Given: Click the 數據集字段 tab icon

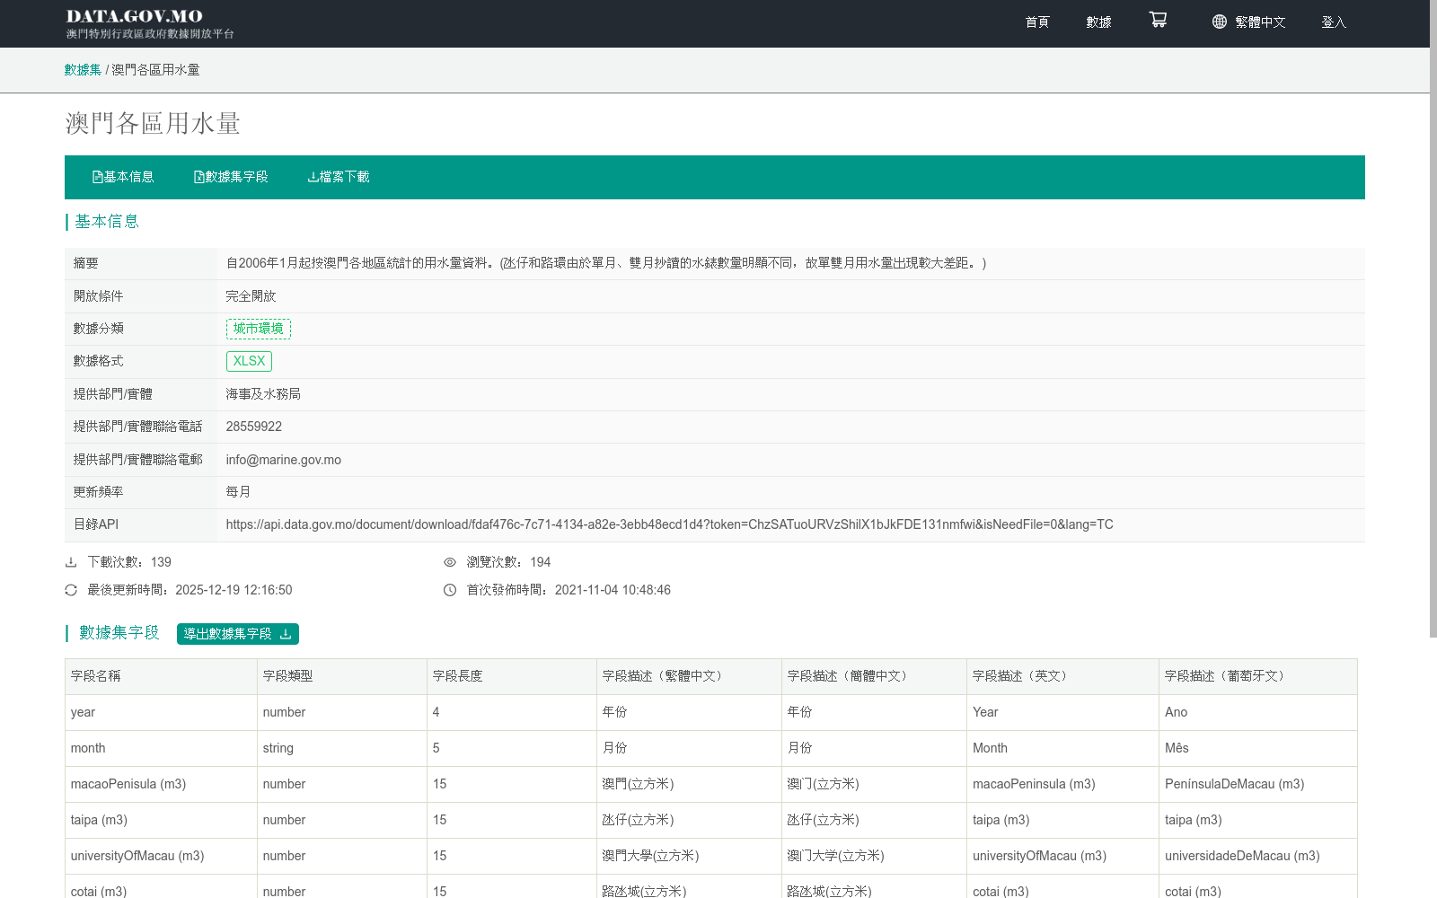Looking at the screenshot, I should (x=198, y=177).
